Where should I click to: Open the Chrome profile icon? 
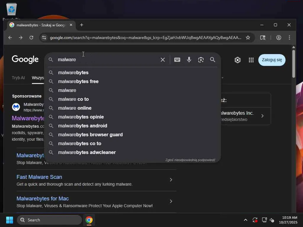point(279,38)
